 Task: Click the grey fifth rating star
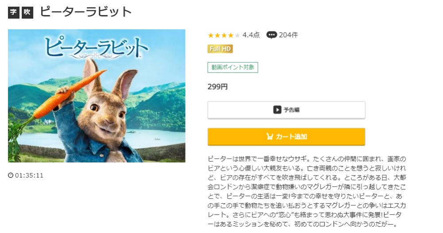[237, 35]
